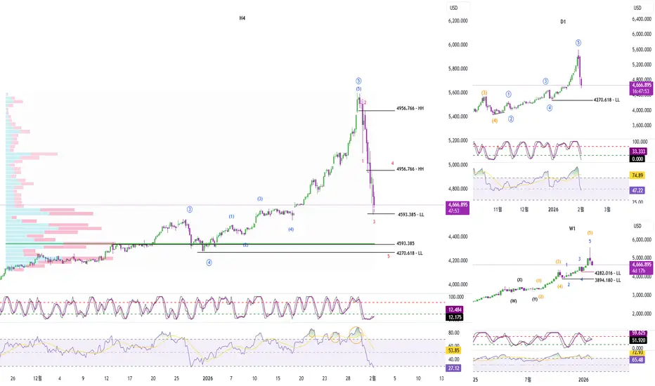
Task: Select (X) wave label on W1 chart
Action: pos(519,280)
